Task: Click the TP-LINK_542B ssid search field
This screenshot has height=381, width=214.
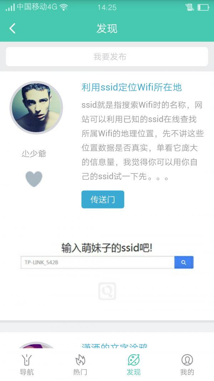Action: pyautogui.click(x=97, y=262)
